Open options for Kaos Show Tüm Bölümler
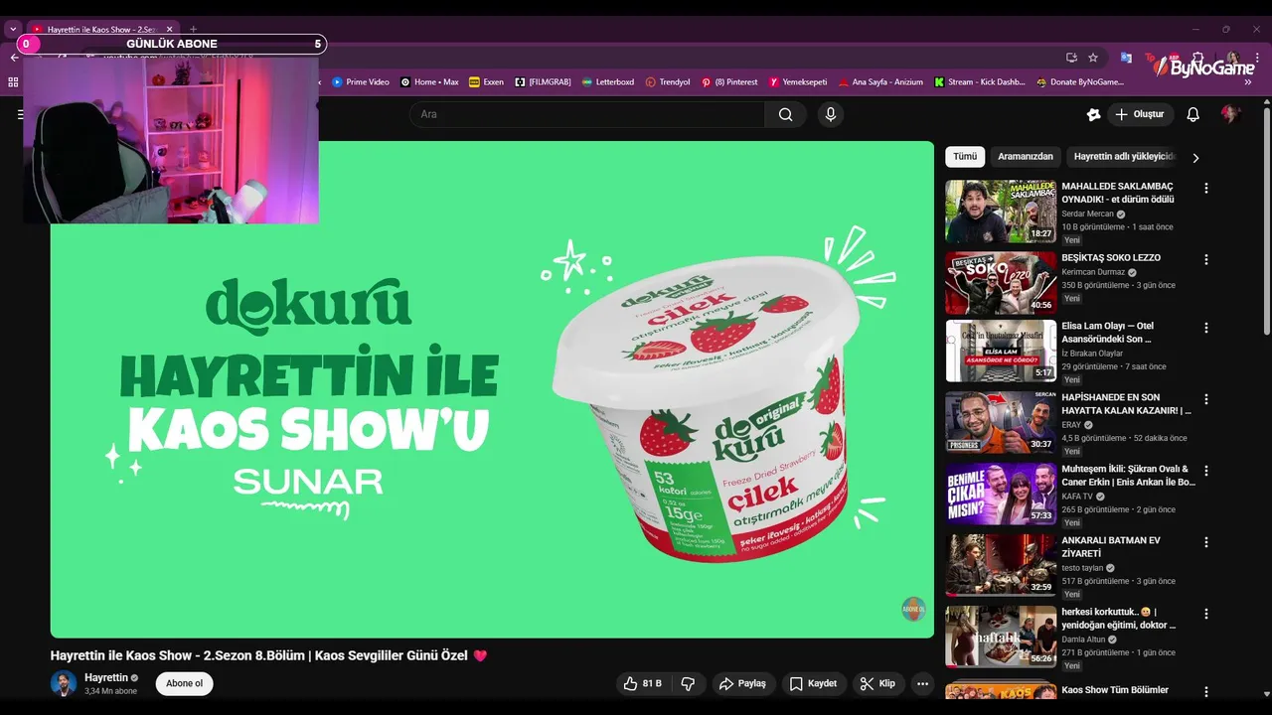The height and width of the screenshot is (715, 1272). pyautogui.click(x=1206, y=690)
